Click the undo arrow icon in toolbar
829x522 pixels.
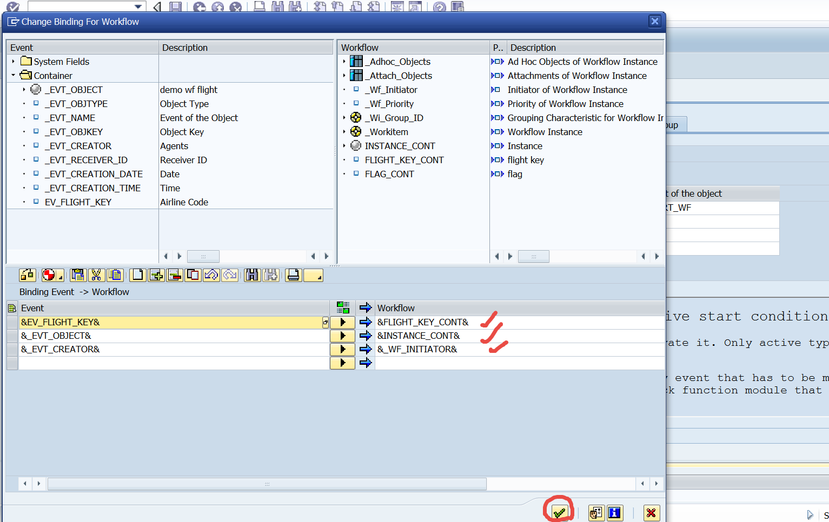(211, 275)
